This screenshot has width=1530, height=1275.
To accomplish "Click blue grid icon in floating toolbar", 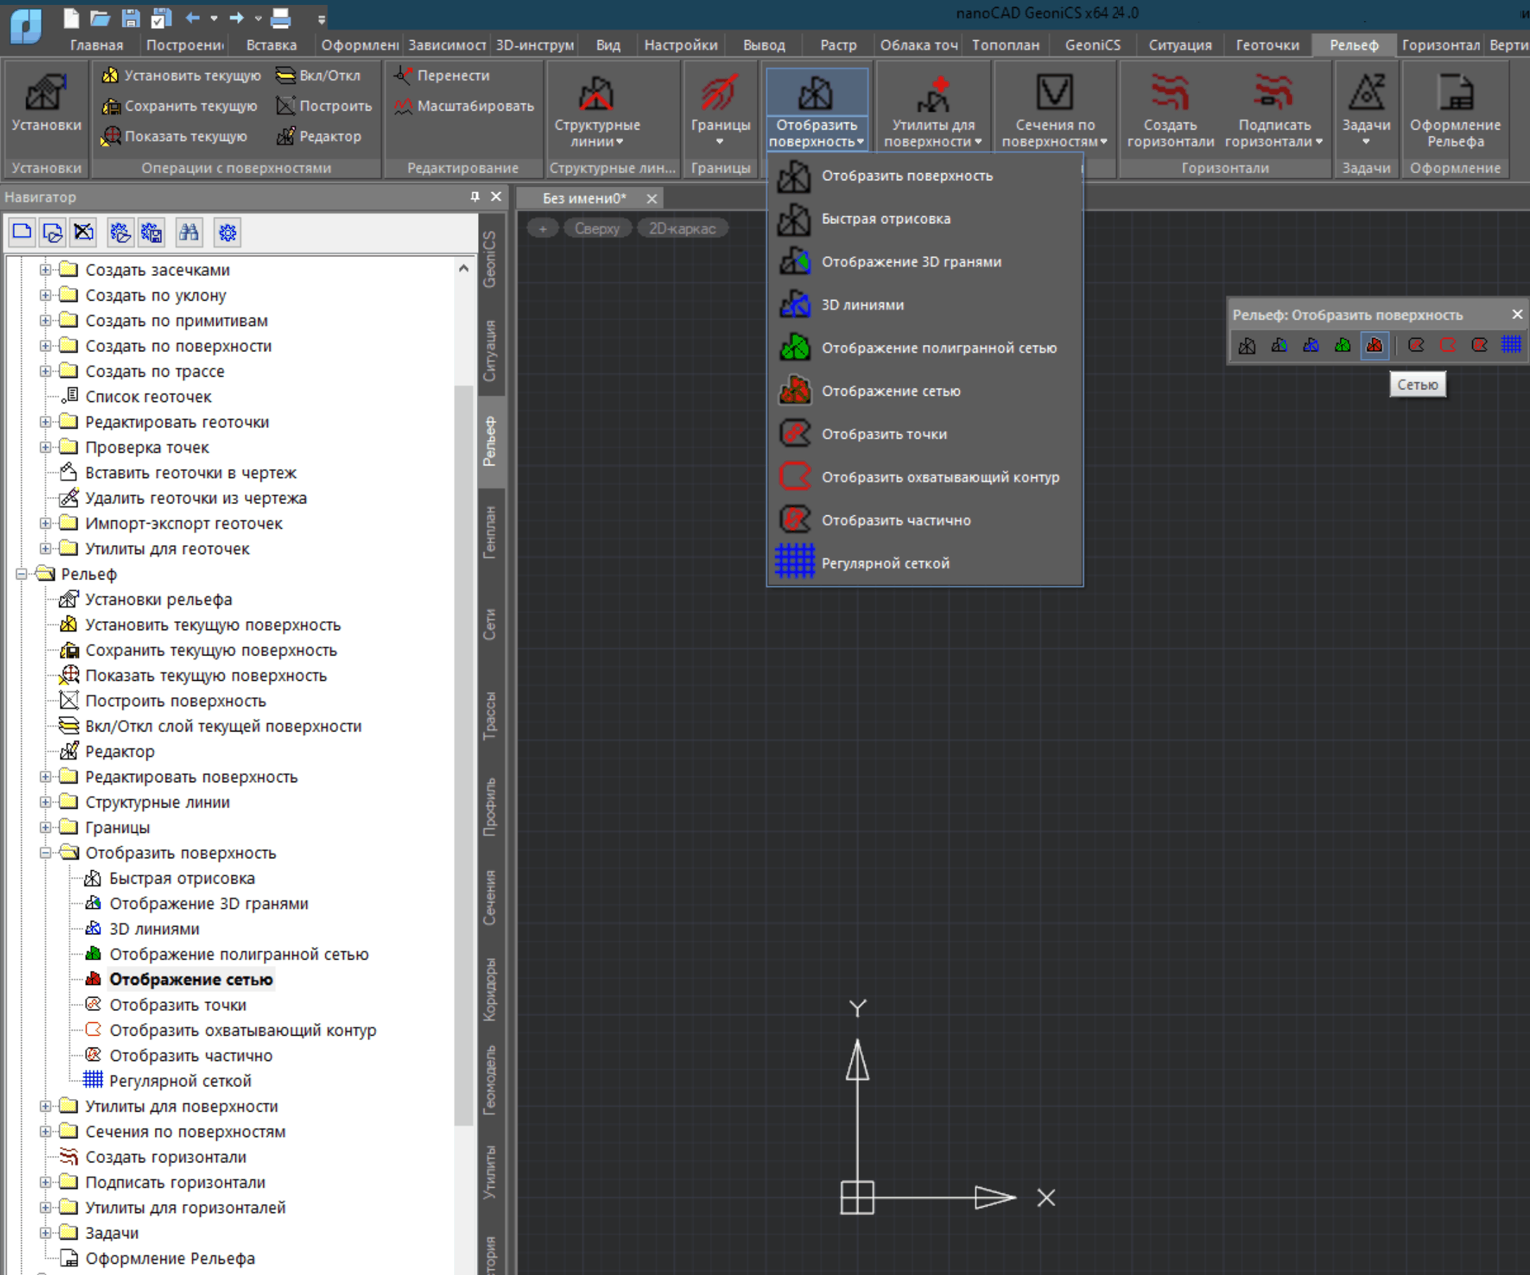I will click(x=1510, y=344).
